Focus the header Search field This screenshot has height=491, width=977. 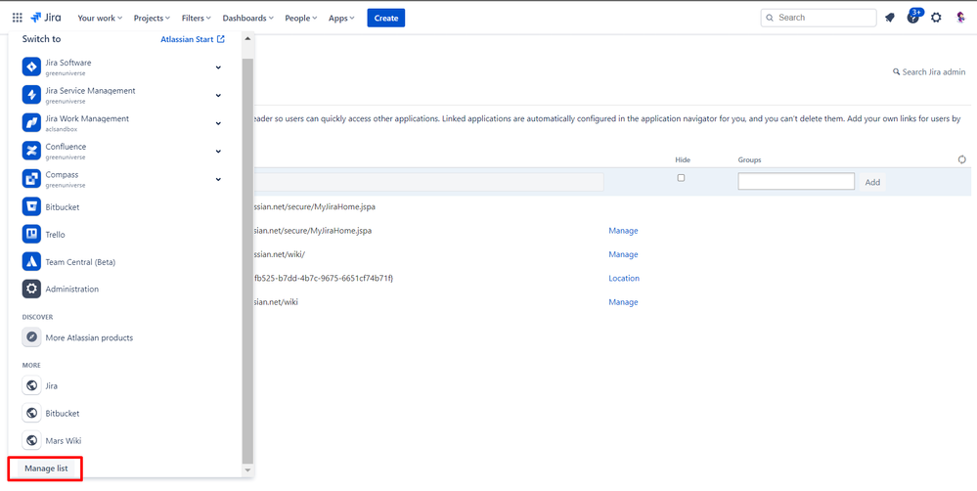(x=819, y=18)
